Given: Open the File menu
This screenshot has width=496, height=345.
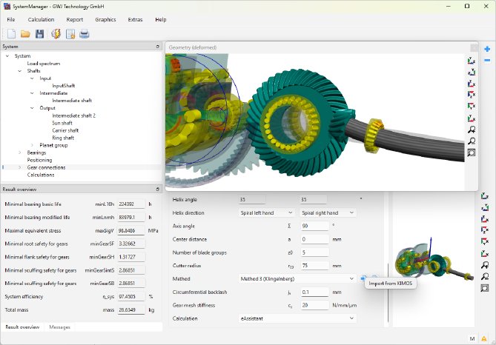Looking at the screenshot, I should point(11,19).
